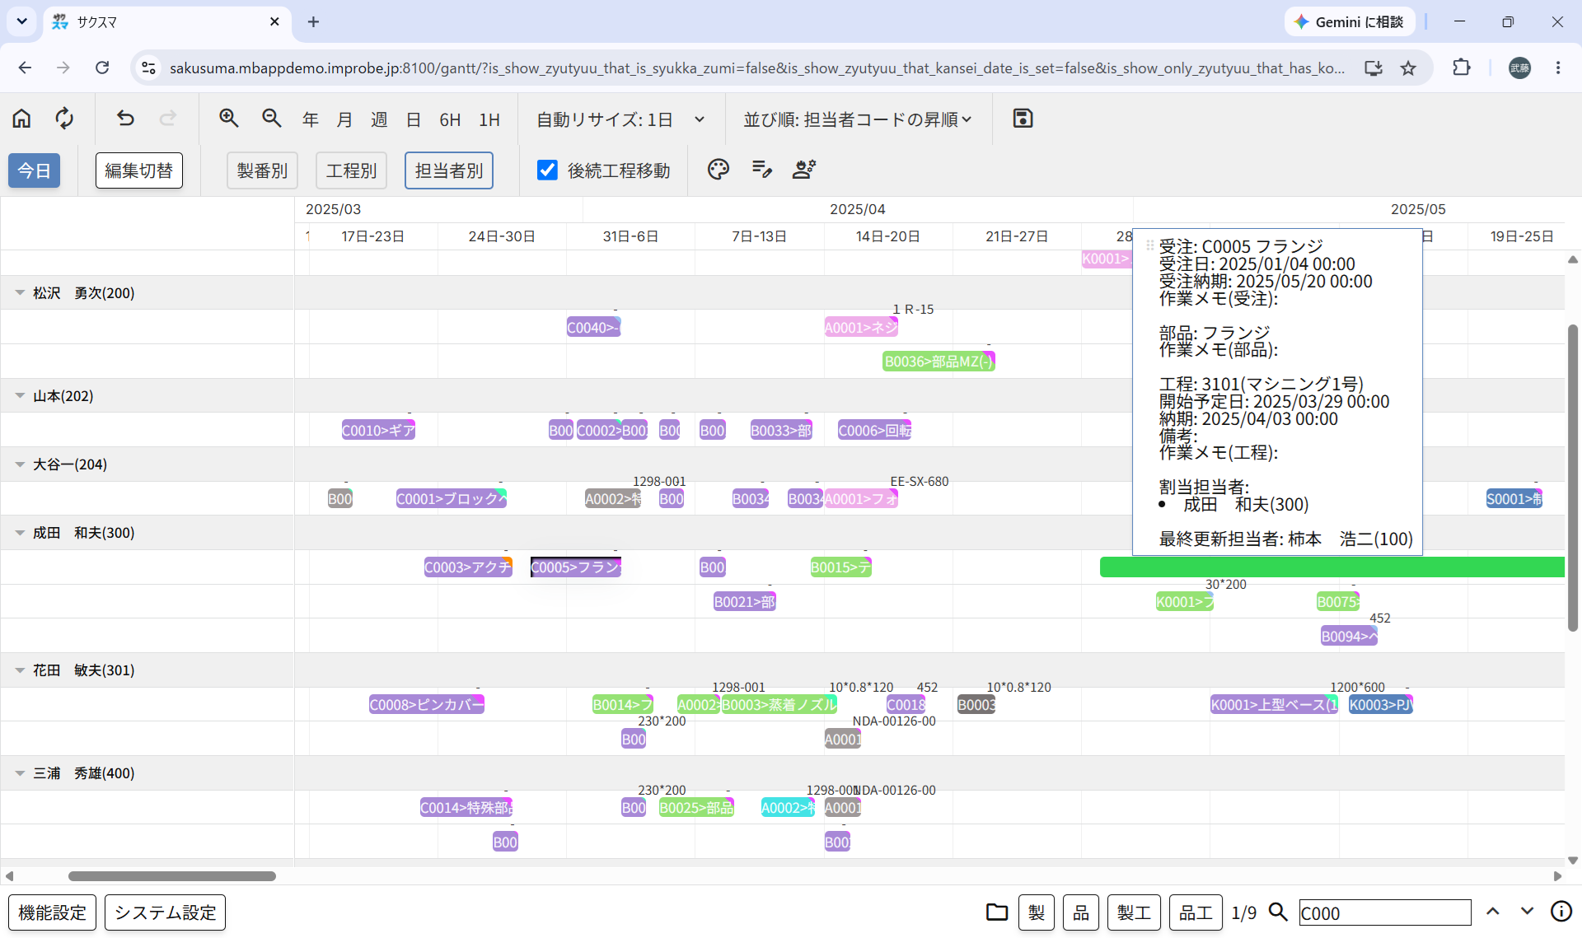Switch to 工程別 view

(x=351, y=170)
